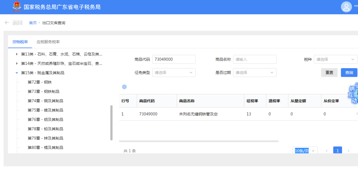Go to the previous page arrow
Screen dimensions: 358x169
coord(327,151)
